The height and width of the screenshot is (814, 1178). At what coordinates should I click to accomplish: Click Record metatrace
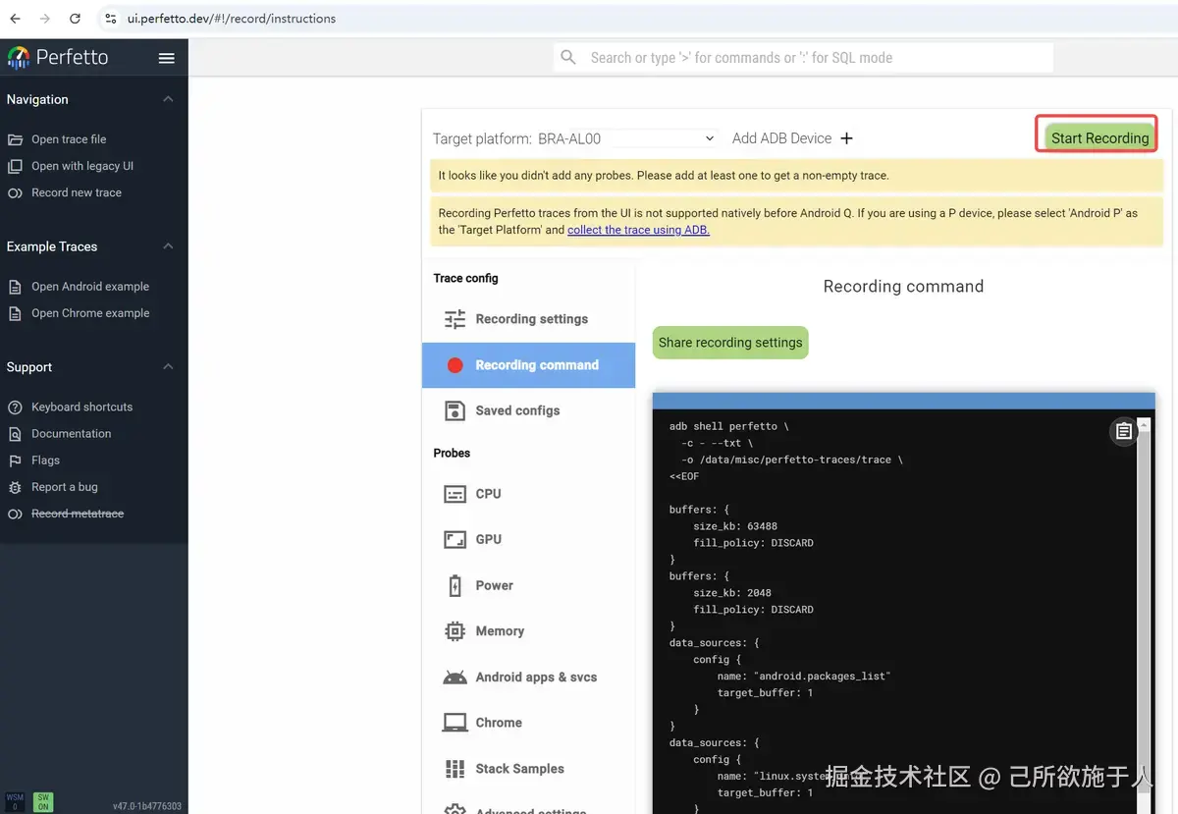coord(78,514)
